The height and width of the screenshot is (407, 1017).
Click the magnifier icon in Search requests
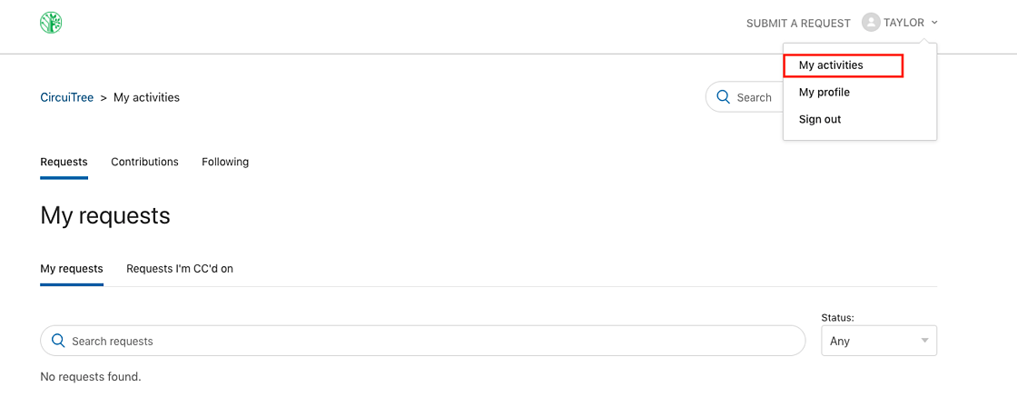58,341
